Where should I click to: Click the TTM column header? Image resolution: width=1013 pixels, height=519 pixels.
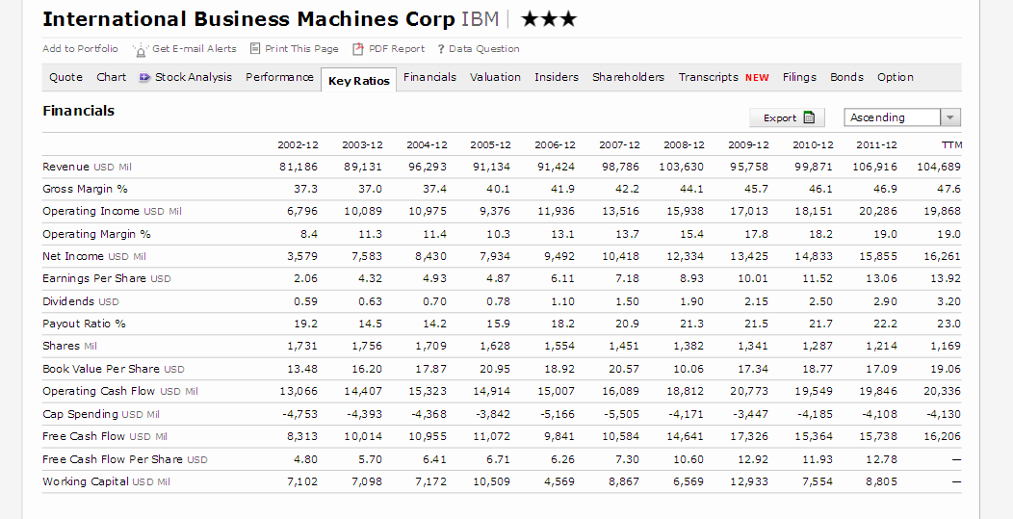951,144
